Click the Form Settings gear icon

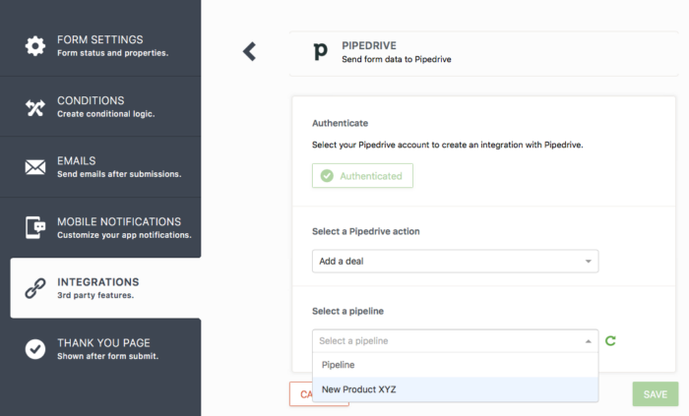pos(35,45)
